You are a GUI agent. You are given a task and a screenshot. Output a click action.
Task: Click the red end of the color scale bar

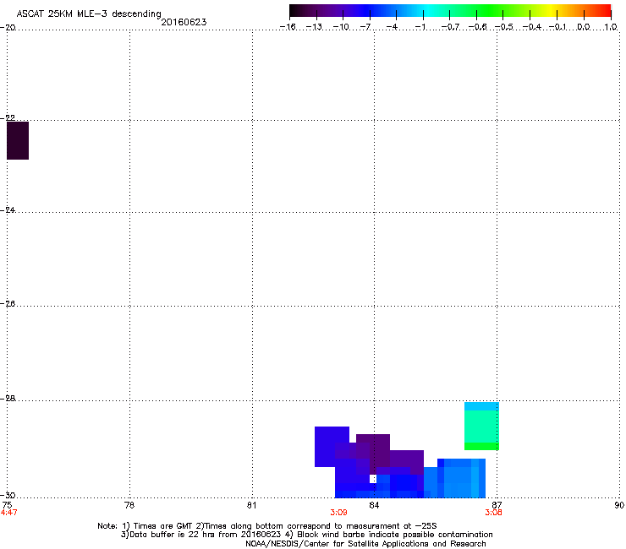[x=603, y=11]
